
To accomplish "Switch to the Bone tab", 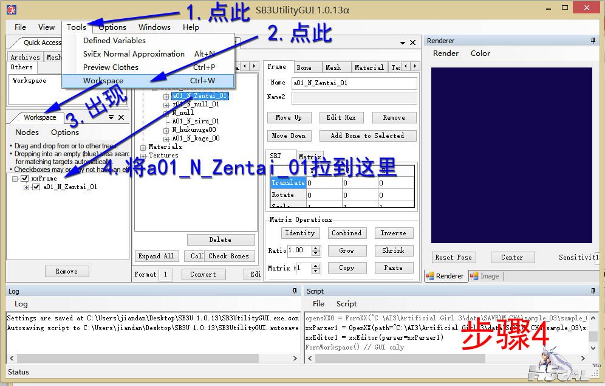I will 307,67.
